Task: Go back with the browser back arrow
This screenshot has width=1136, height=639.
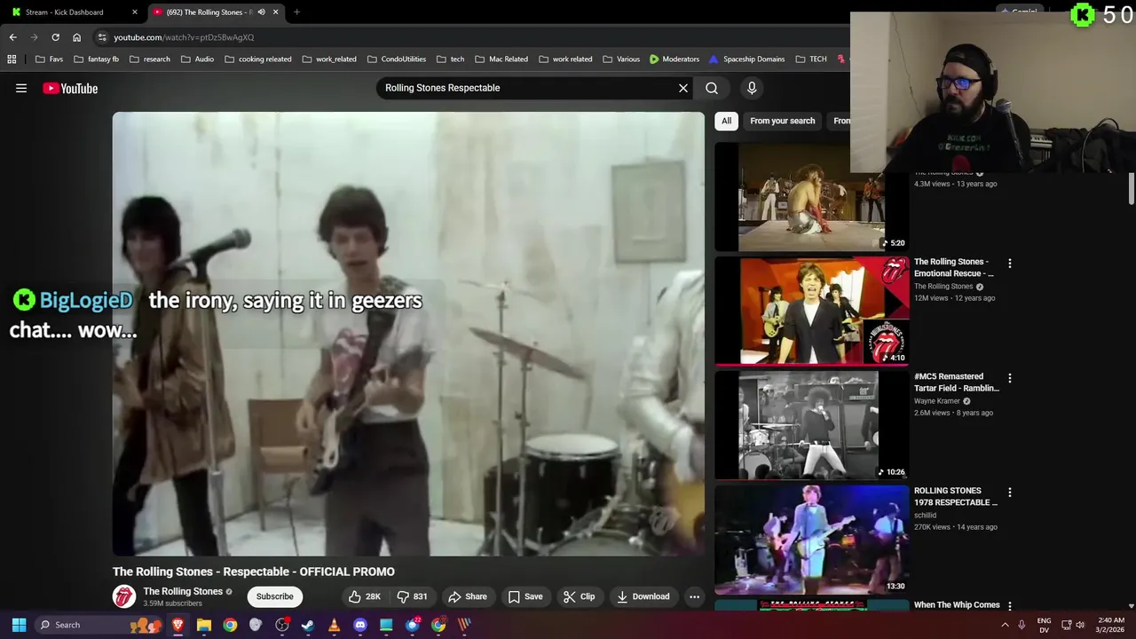Action: (x=12, y=37)
